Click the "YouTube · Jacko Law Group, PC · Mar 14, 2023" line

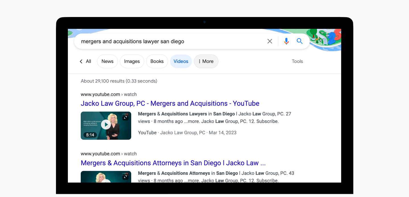187,133
